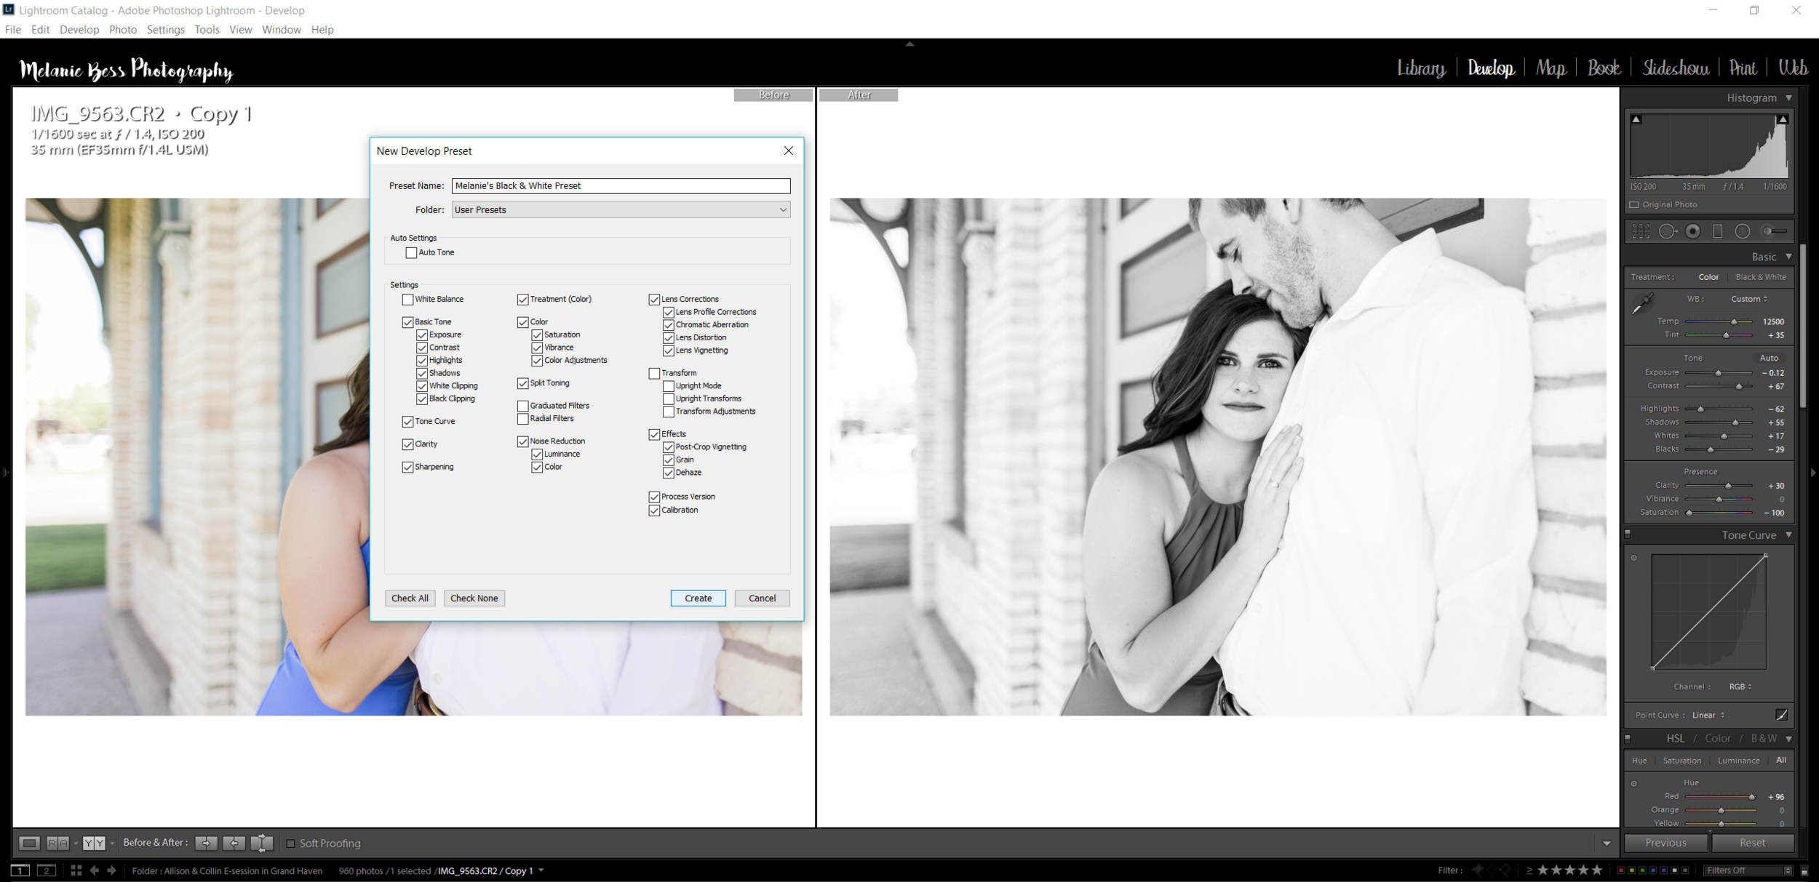Select the Crop Overlay tool

1641,231
